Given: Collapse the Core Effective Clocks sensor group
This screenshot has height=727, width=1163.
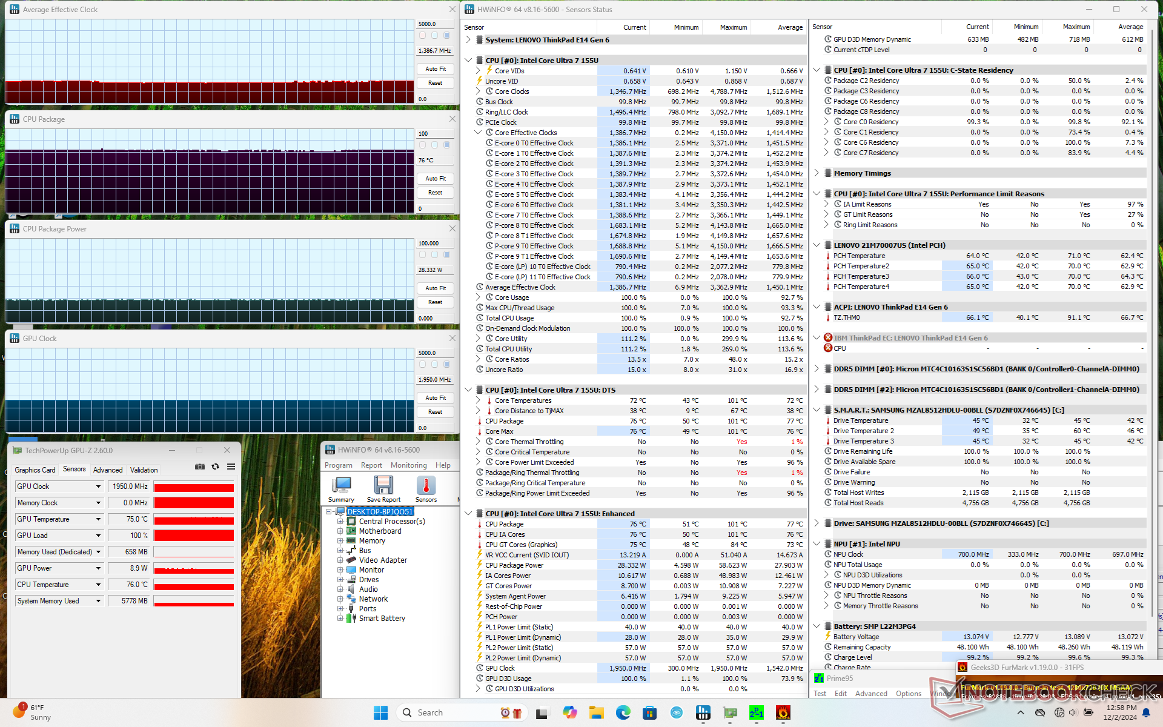Looking at the screenshot, I should 478,132.
